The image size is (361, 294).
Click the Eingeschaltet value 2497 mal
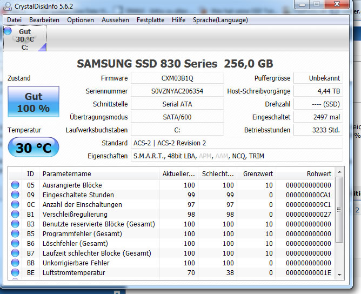click(318, 117)
